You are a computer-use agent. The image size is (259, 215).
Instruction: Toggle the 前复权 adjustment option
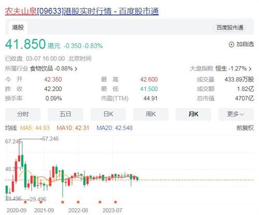tap(245, 128)
